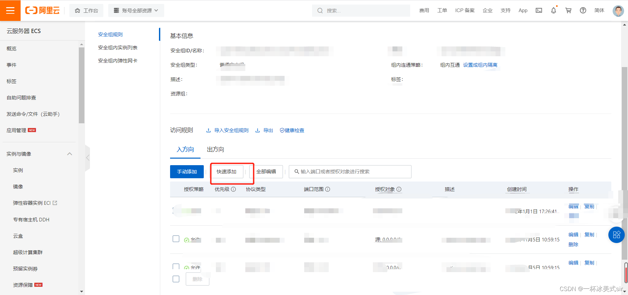This screenshot has height=295, width=628.
Task: Switch to the 入方向 tab
Action: tap(185, 149)
